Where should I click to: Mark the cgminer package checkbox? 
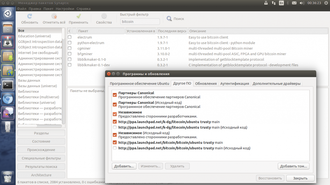click(70, 48)
